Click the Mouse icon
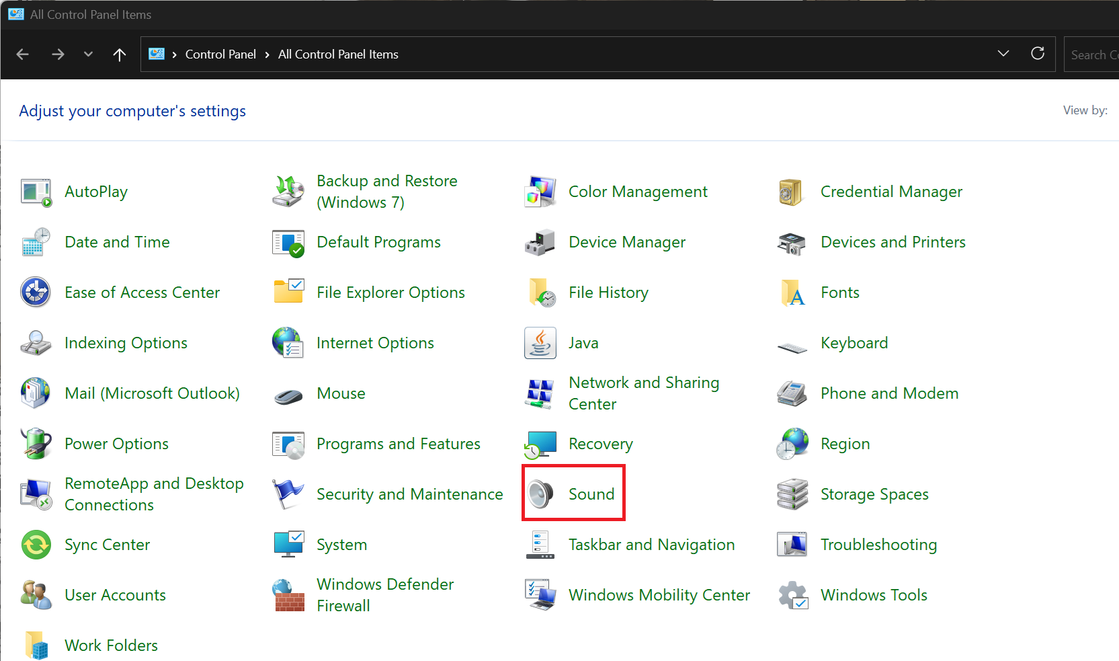Image resolution: width=1119 pixels, height=661 pixels. click(x=288, y=396)
